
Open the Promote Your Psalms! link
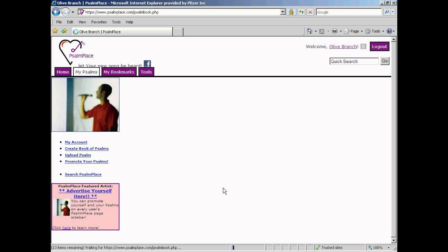pyautogui.click(x=86, y=161)
